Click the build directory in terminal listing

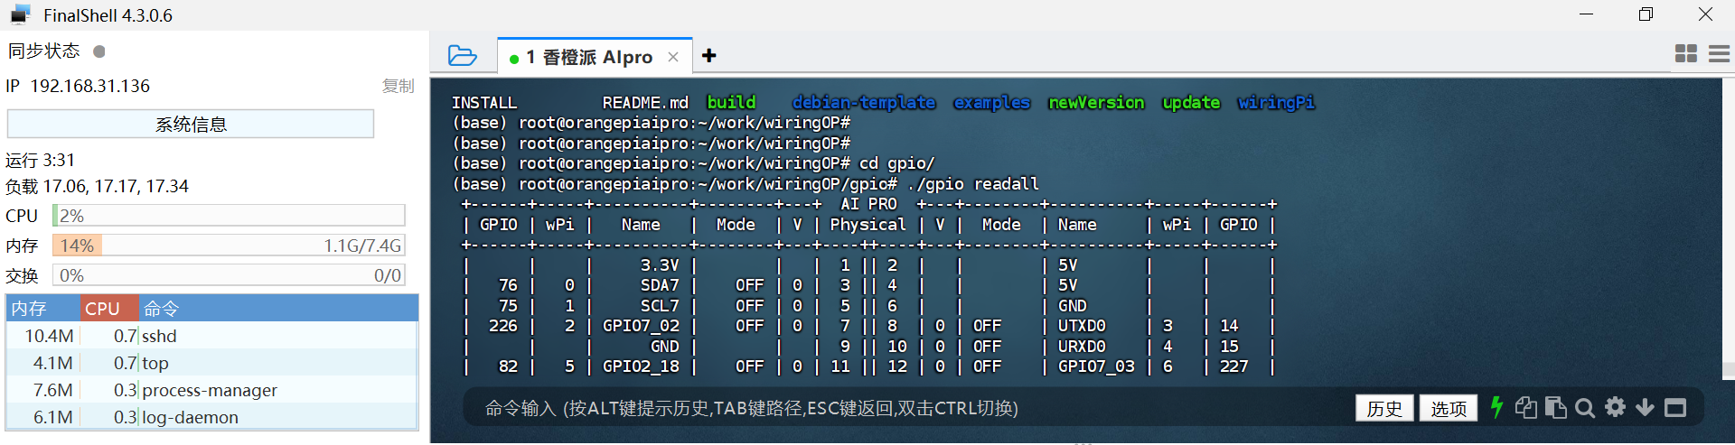click(731, 102)
